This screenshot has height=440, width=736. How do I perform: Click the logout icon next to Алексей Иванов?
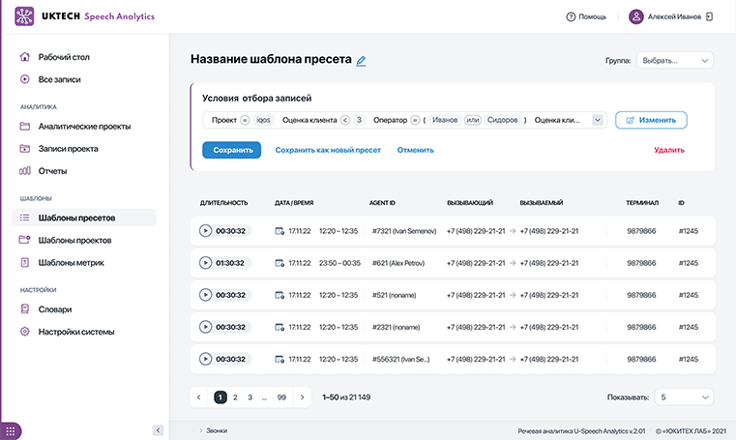(710, 17)
